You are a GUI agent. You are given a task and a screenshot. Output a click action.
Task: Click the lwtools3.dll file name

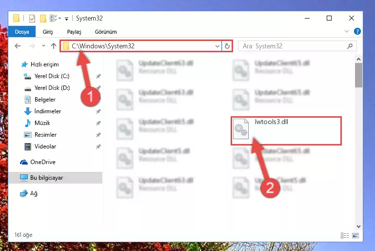click(x=272, y=122)
